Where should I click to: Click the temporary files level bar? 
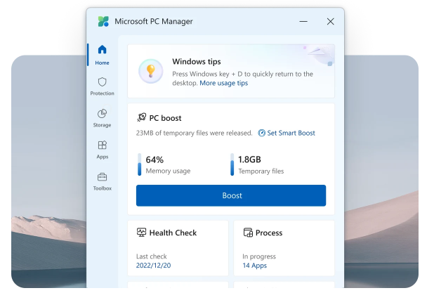click(x=232, y=164)
